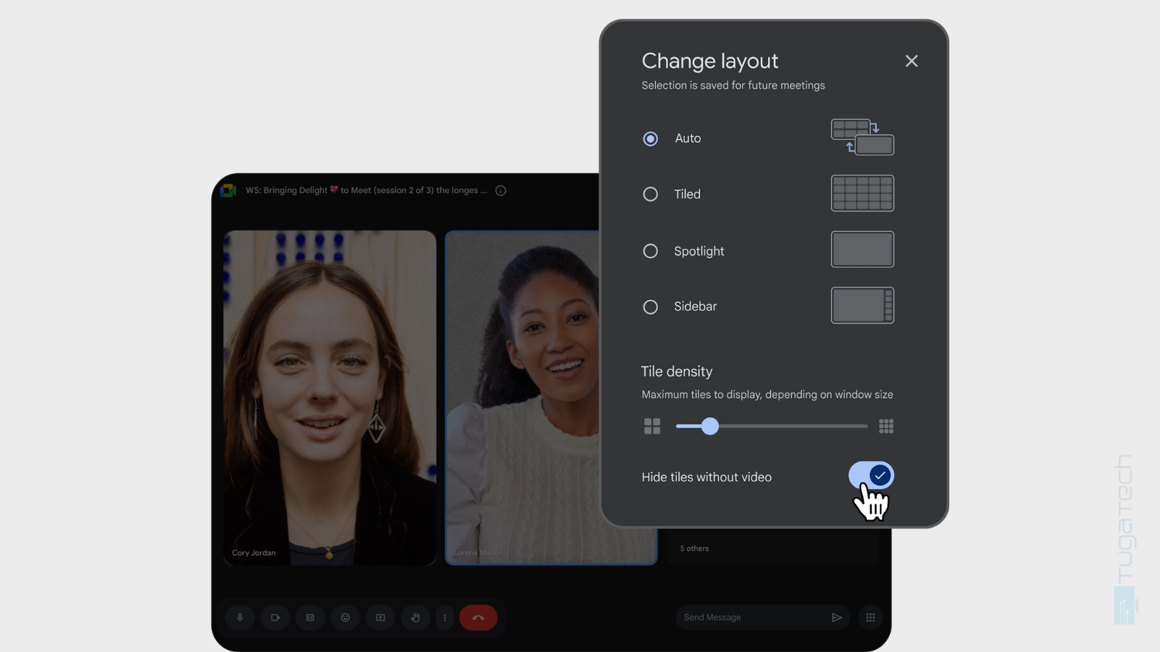The image size is (1160, 652).
Task: Click the 'Tile density' heading
Action: coord(677,371)
